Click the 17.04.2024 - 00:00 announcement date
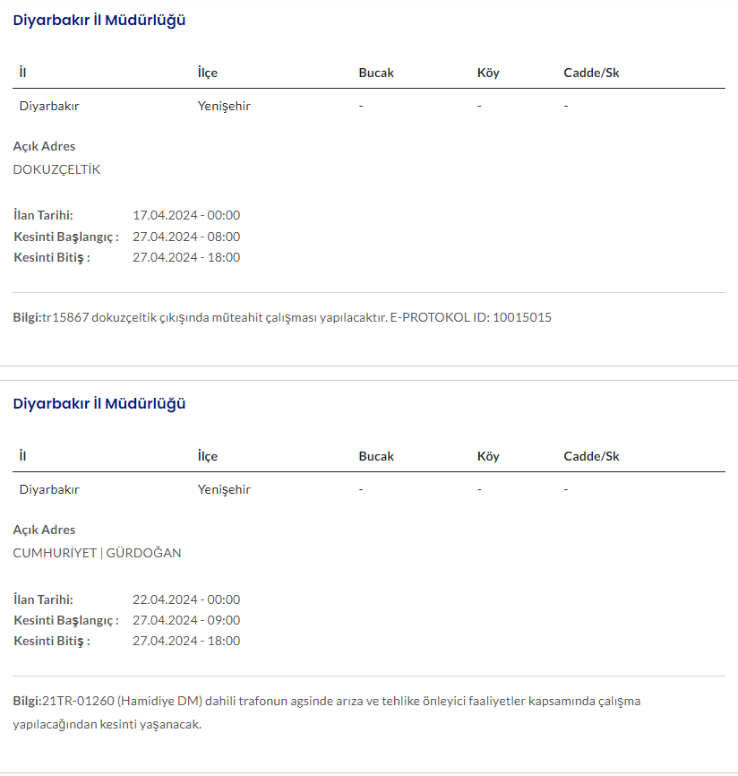738x776 pixels. pyautogui.click(x=186, y=215)
